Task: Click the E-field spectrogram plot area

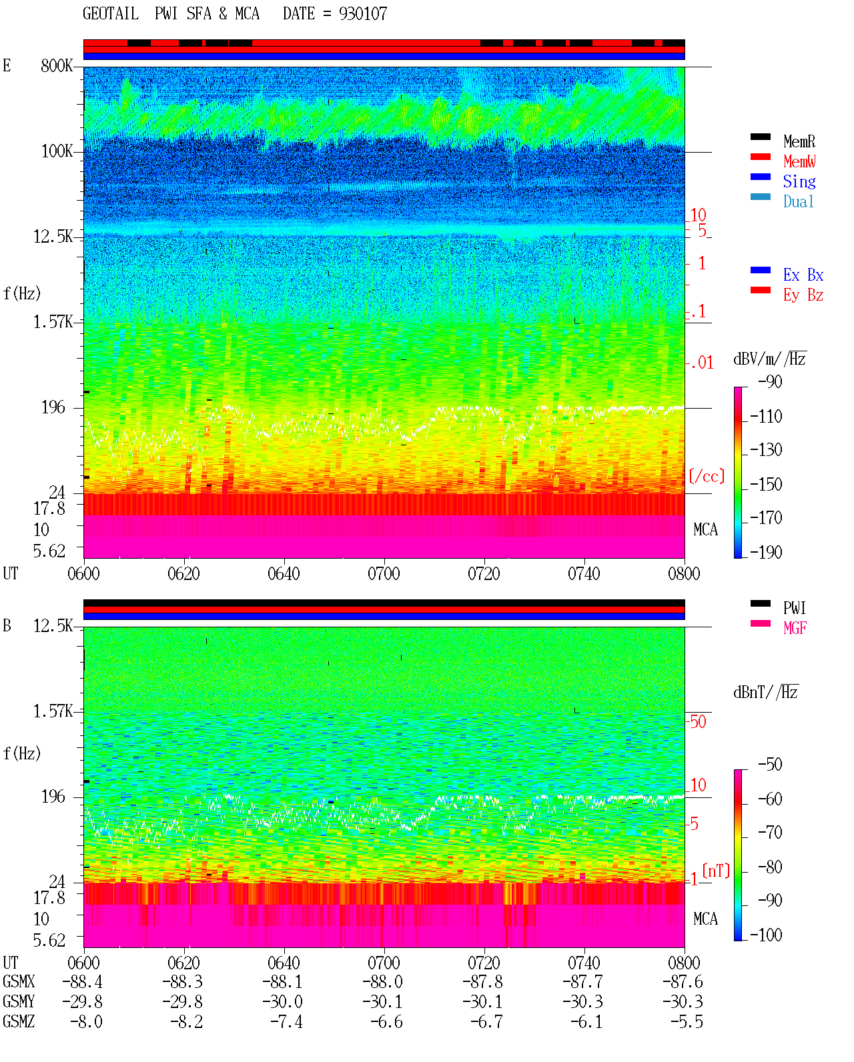Action: [384, 313]
